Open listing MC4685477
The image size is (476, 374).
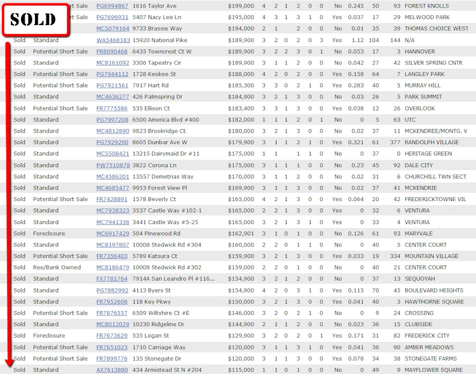pos(112,188)
